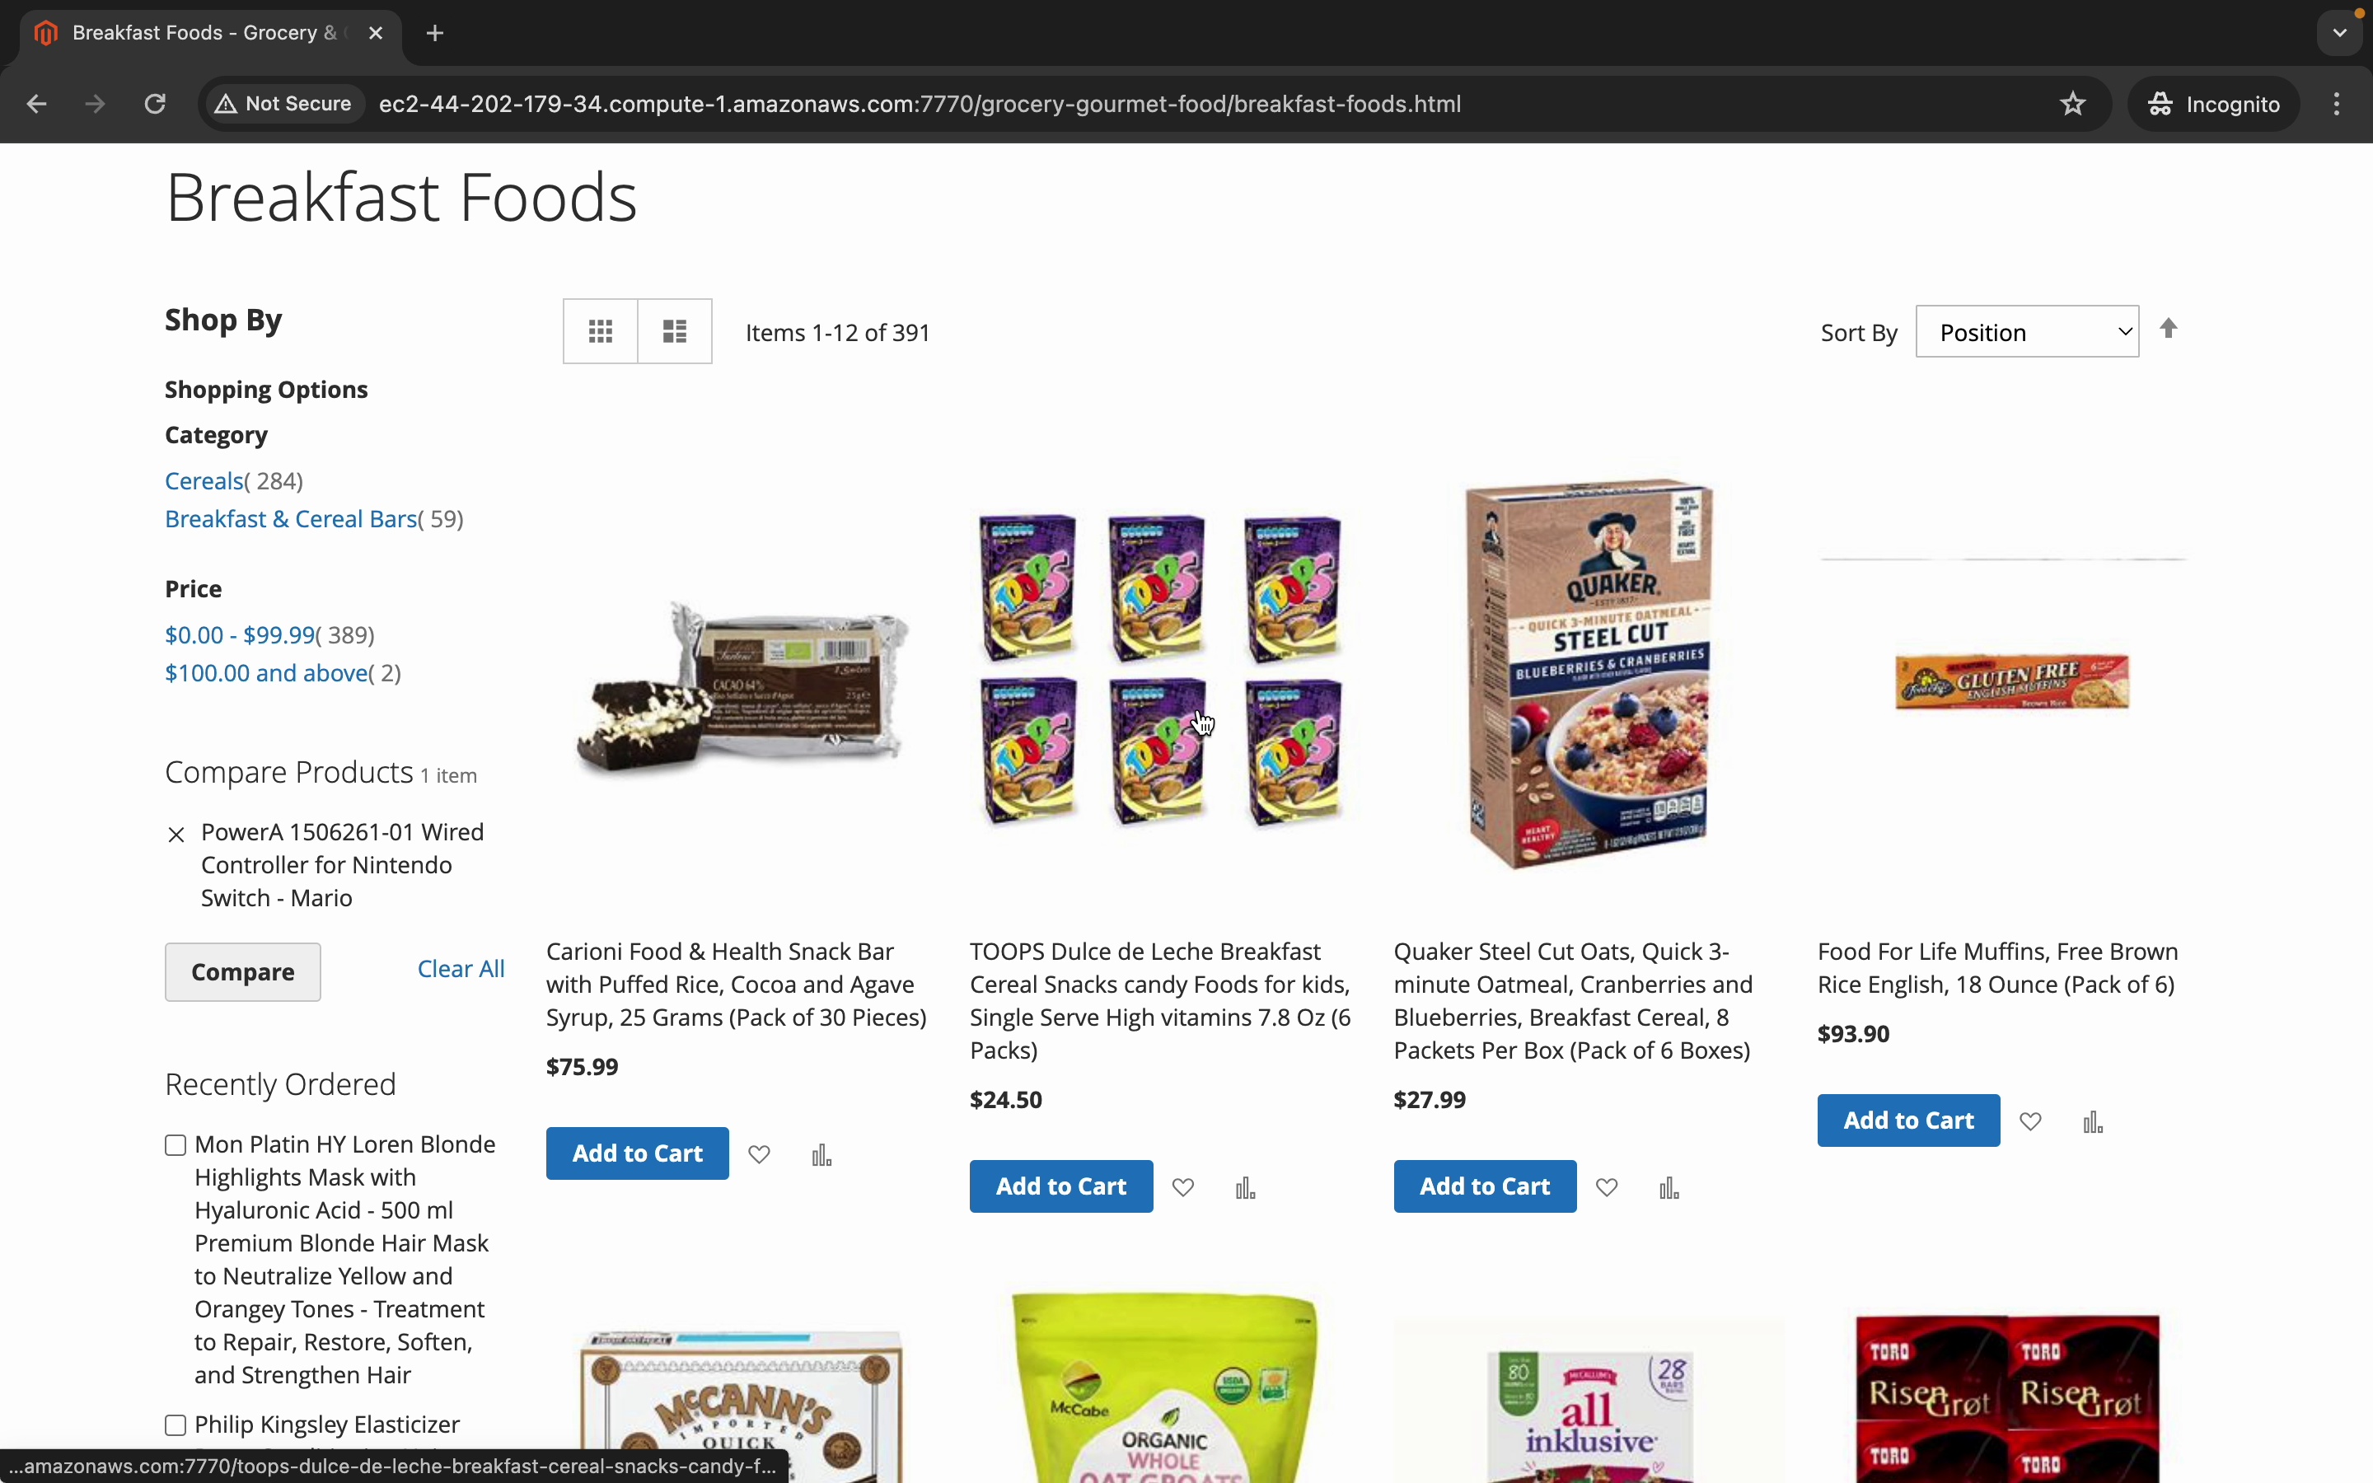
Task: Reload the current page
Action: pyautogui.click(x=155, y=104)
